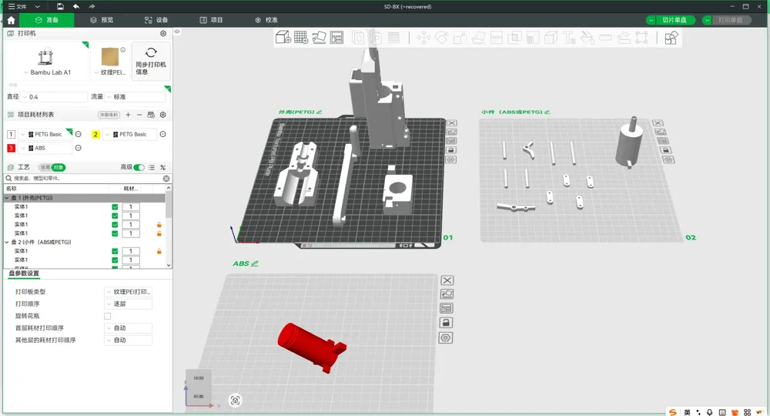Click the 切片单盘 slice button
The width and height of the screenshot is (770, 416).
676,20
